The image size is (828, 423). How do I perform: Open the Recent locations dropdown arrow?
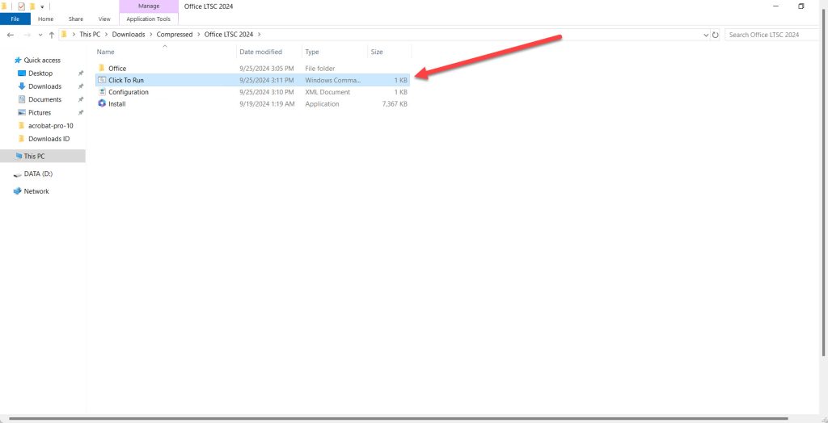(x=40, y=35)
